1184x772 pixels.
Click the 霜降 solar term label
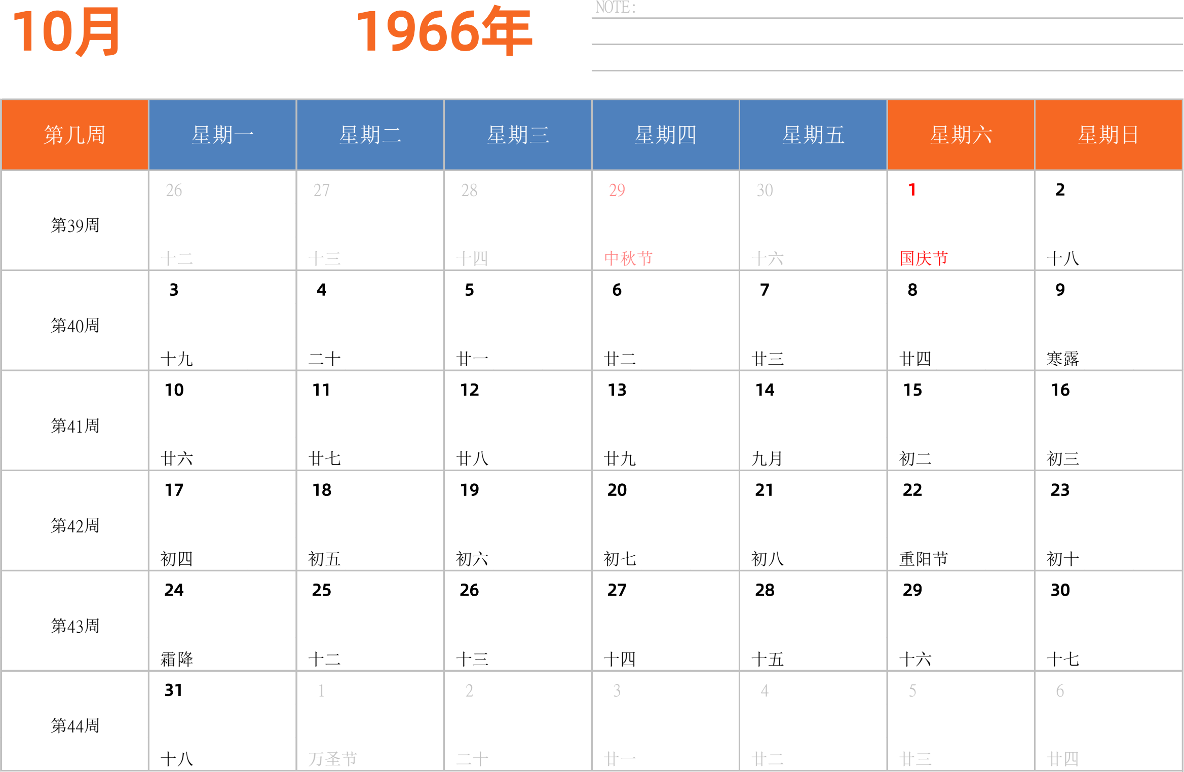click(177, 659)
